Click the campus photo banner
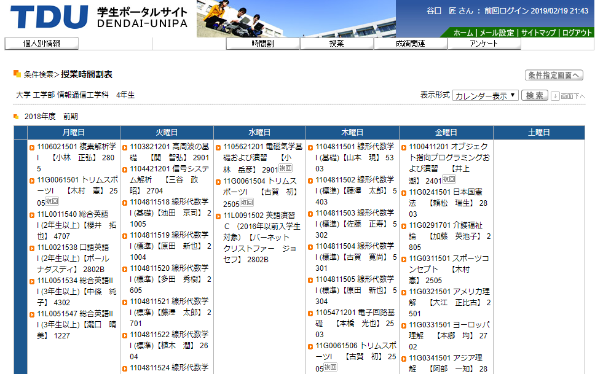This screenshot has height=374, width=603. click(296, 18)
